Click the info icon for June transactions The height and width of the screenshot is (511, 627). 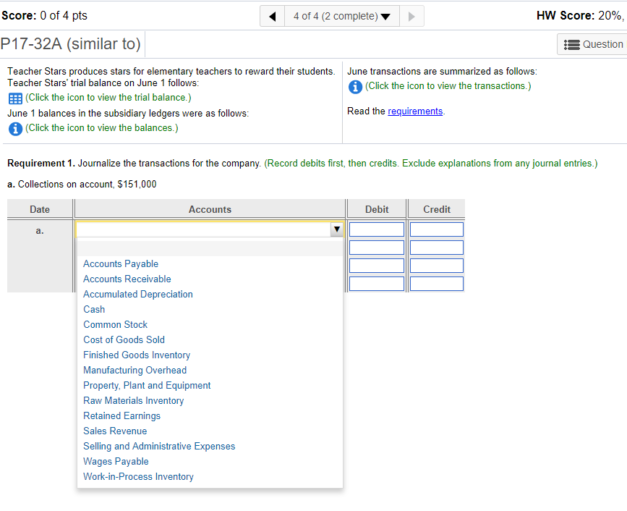tap(355, 87)
